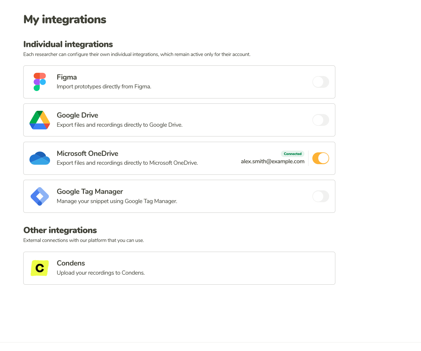Click the Microsoft OneDrive title text
This screenshot has height=351, width=421.
click(87, 154)
